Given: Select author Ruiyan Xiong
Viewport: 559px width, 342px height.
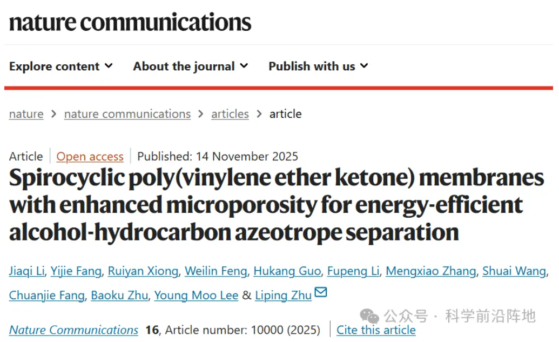Looking at the screenshot, I should click(x=143, y=271).
